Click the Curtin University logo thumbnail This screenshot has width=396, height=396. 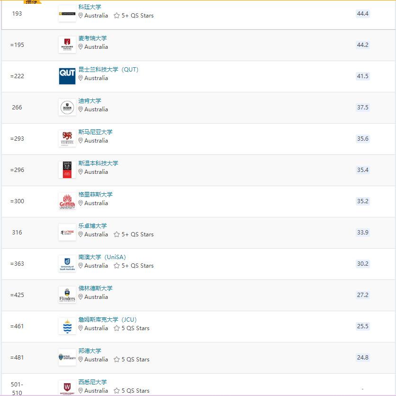(67, 14)
